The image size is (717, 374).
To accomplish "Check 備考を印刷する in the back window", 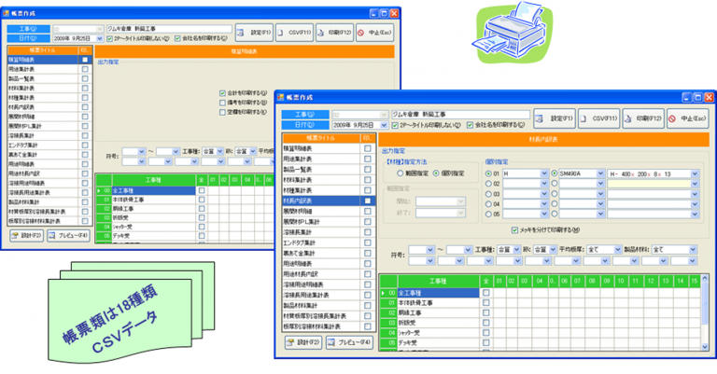I will 222,103.
